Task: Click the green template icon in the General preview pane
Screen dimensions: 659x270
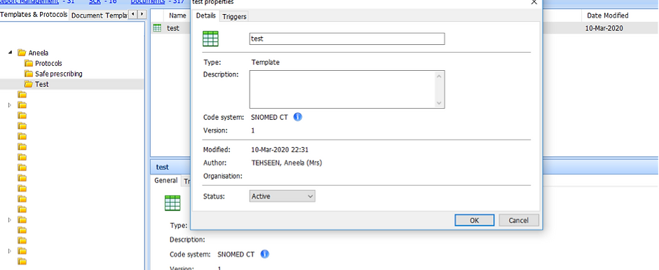Action: 172,203
